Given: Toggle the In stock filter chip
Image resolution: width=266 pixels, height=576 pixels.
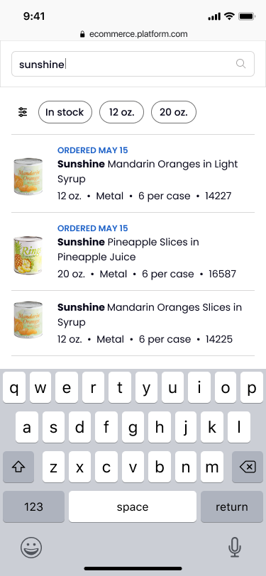Looking at the screenshot, I should (x=65, y=112).
